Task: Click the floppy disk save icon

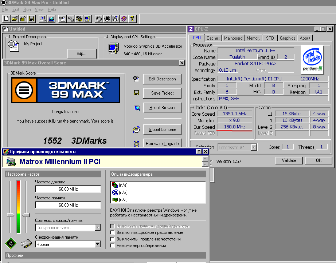Action: pos(31,19)
